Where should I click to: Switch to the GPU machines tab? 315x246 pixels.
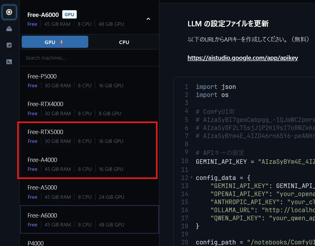55,42
